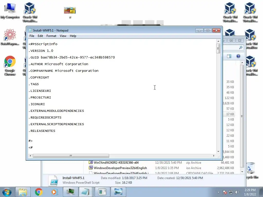Click Notepad horizontal scrollbar thumb
Image resolution: width=263 pixels, height=197 pixels.
click(x=71, y=156)
